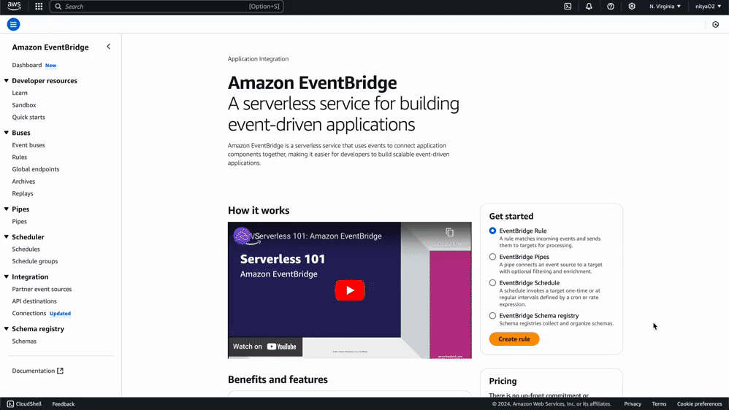This screenshot has width=729, height=410.
Task: Collapse the Developer resources section
Action: click(x=7, y=81)
